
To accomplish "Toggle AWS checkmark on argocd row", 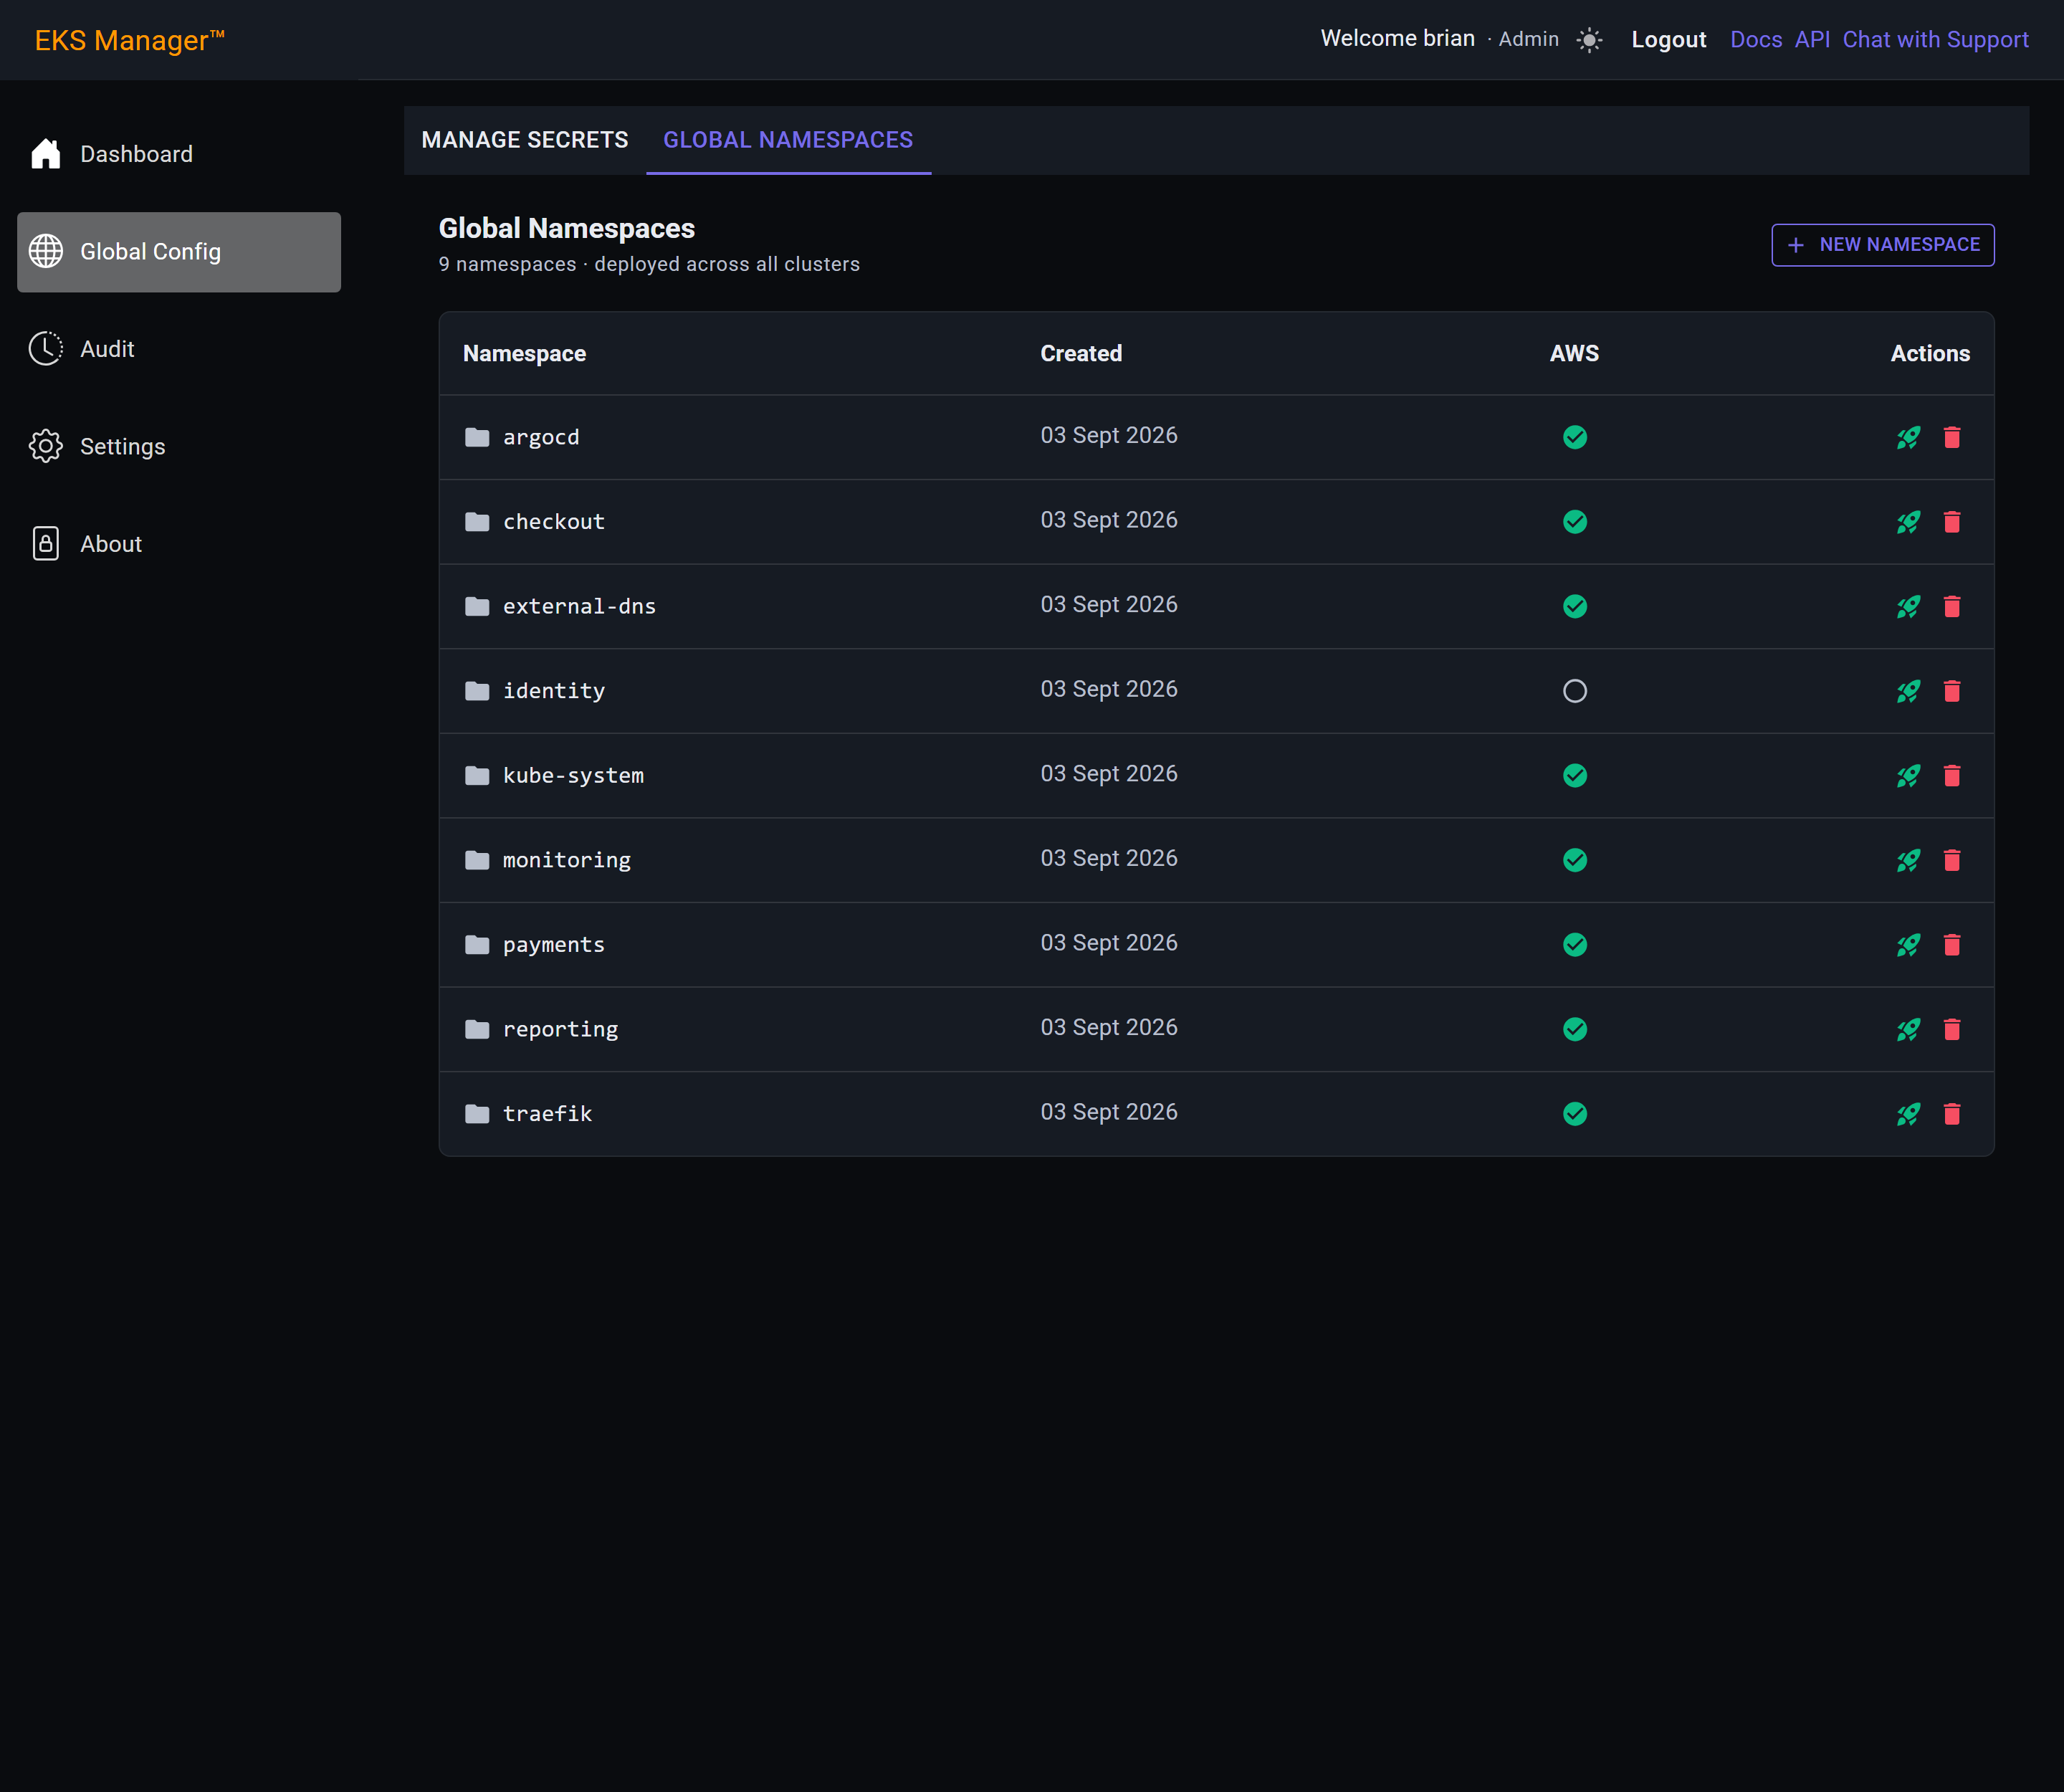I will [1575, 437].
